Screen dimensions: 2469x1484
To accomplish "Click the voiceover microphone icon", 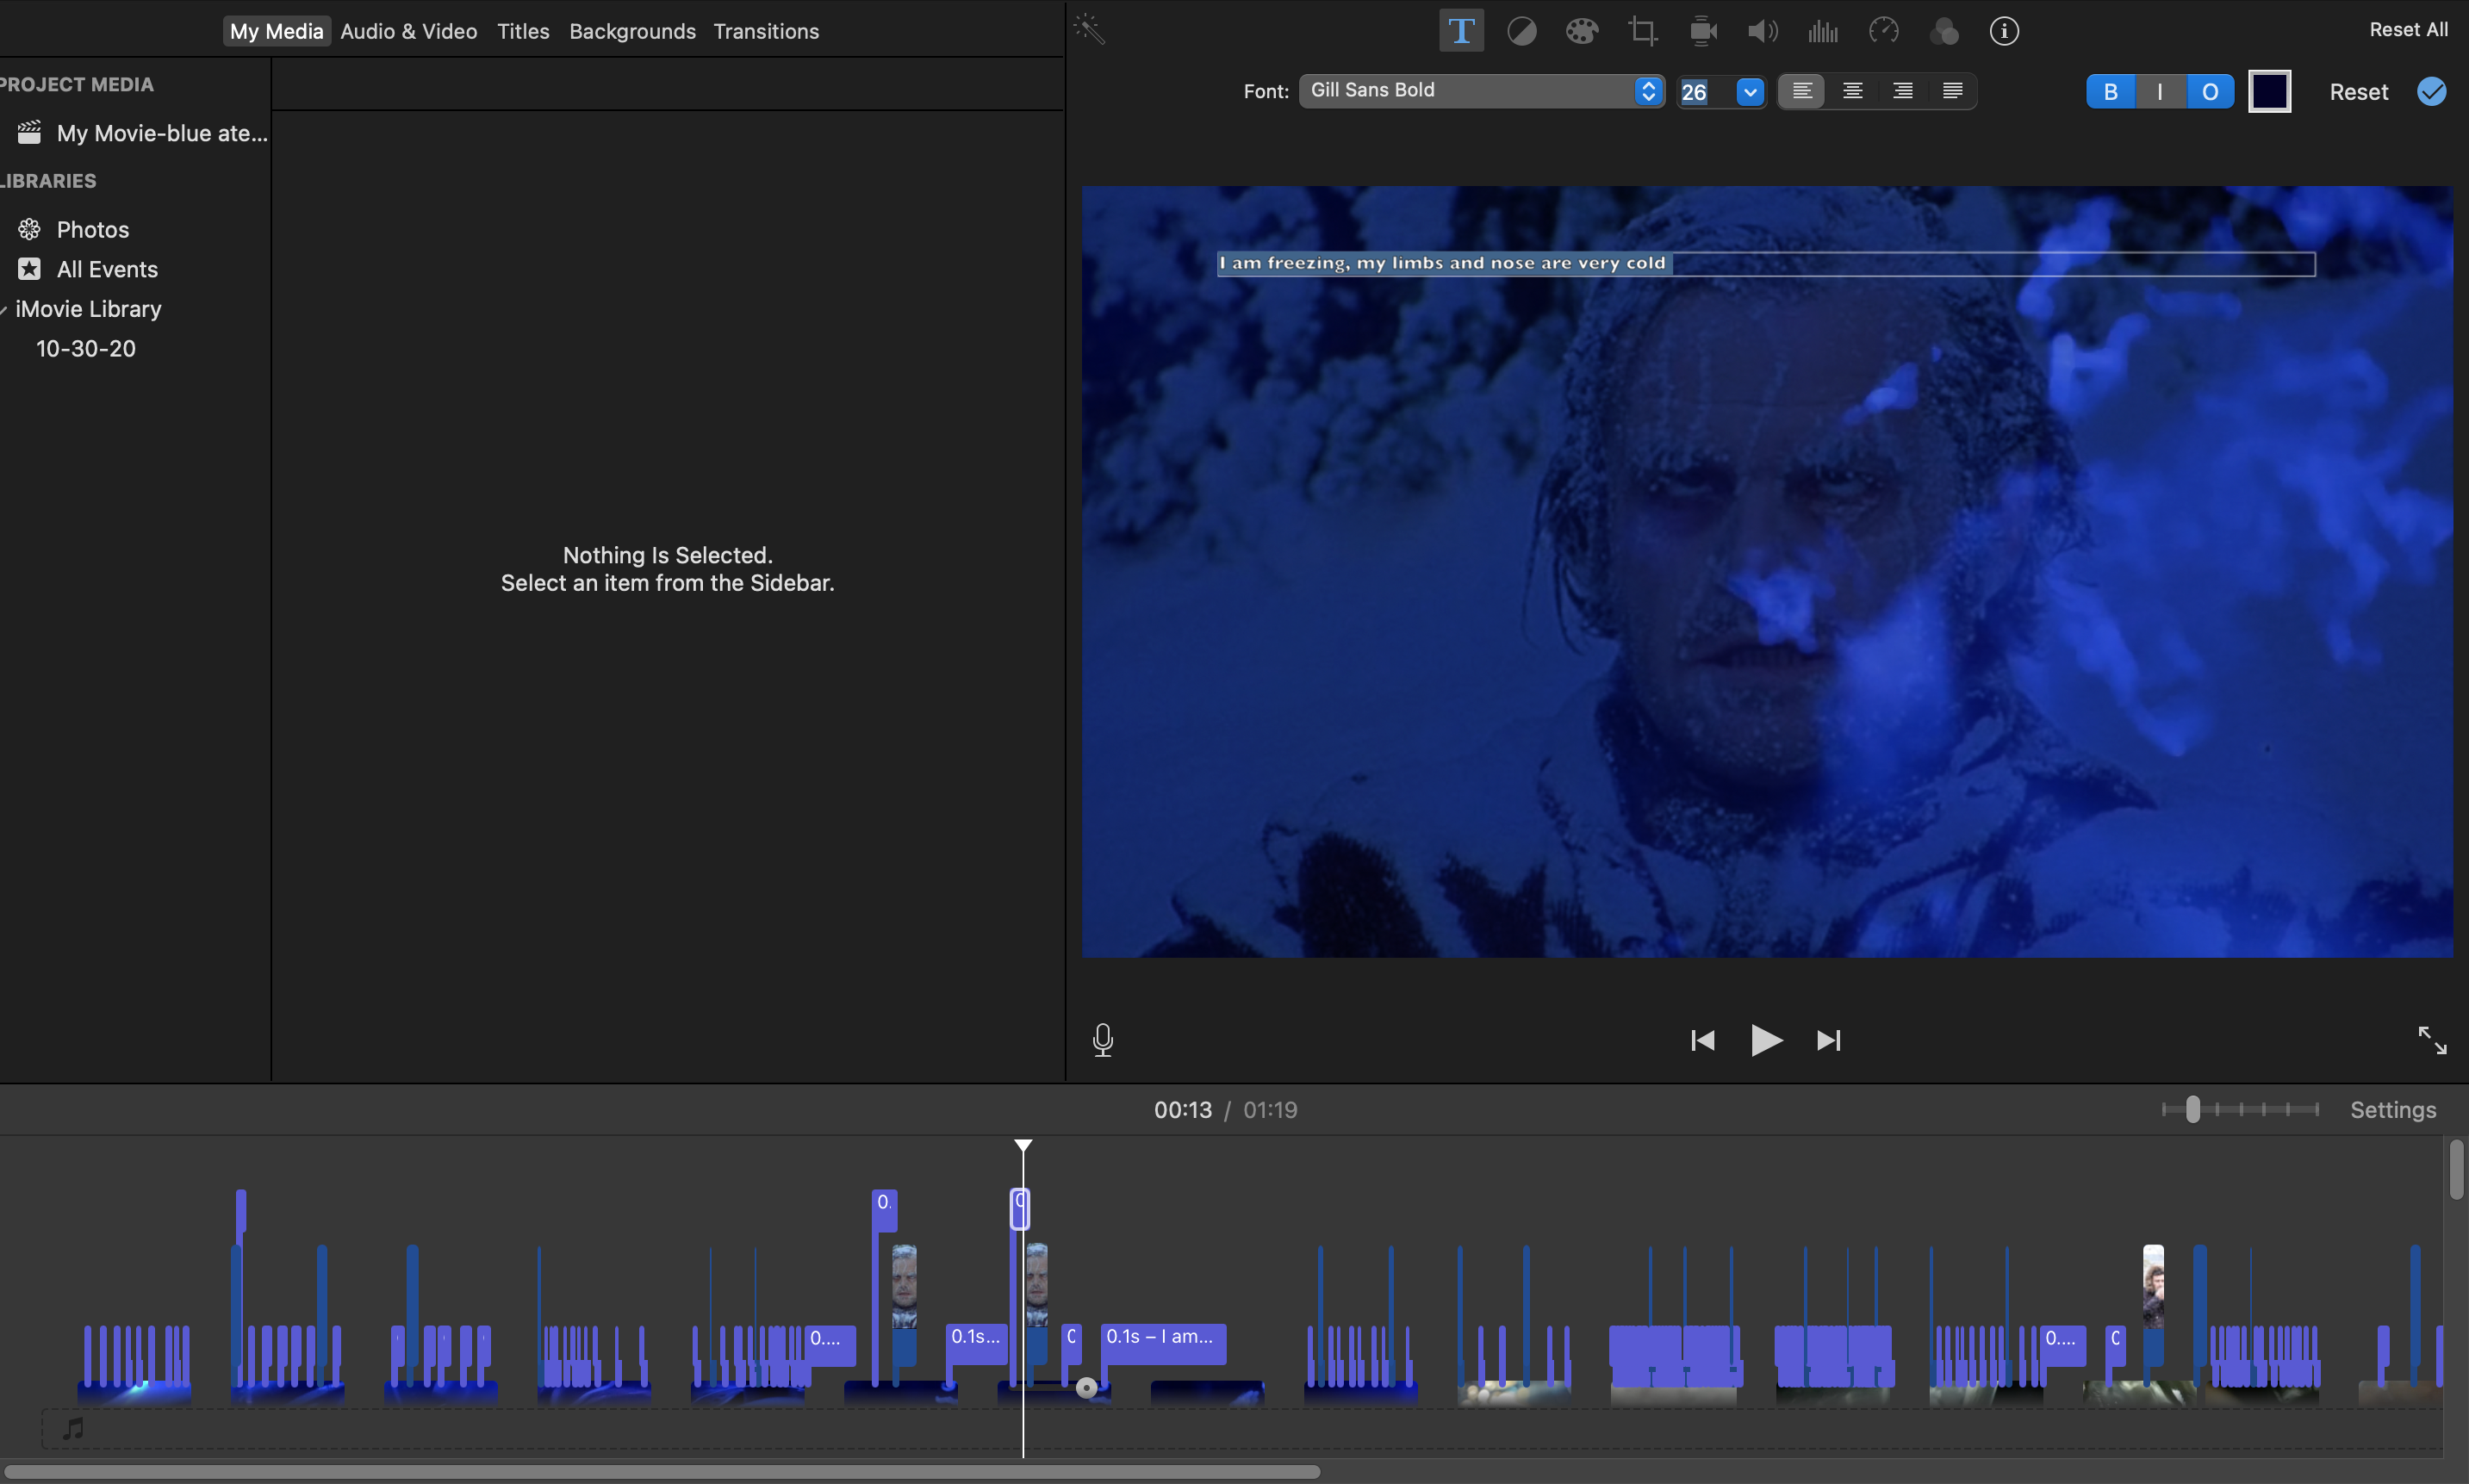I will [1102, 1040].
